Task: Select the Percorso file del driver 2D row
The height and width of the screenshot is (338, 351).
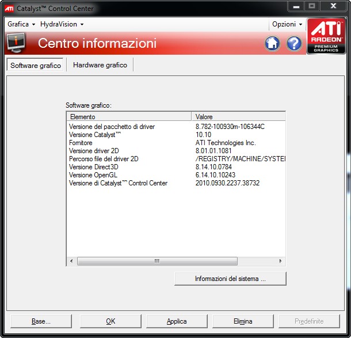Action: click(176, 159)
